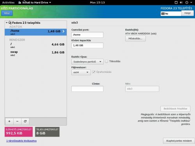195x146 pixels.
Task: Click the RENDSZER section heading
Action: 17,40
